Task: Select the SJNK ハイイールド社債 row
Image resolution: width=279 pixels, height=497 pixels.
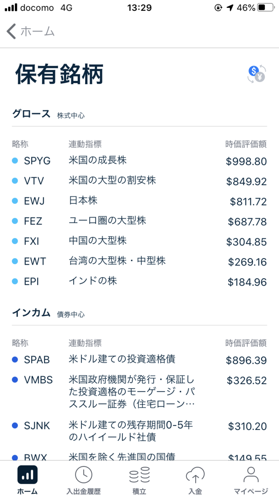Action: coord(139,431)
